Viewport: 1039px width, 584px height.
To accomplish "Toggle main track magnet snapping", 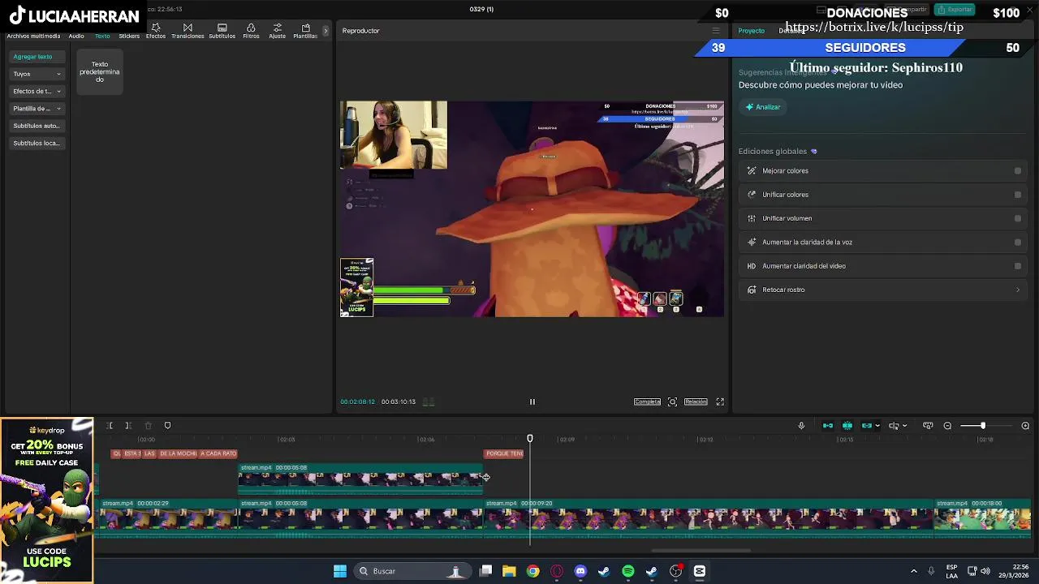I will pyautogui.click(x=828, y=426).
